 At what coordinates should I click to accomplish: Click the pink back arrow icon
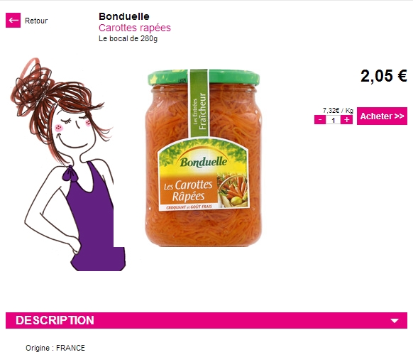pyautogui.click(x=13, y=21)
